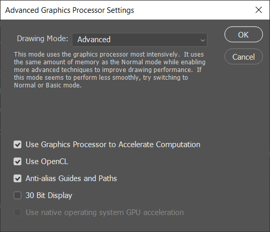Click the 'Drawing Mode:' label
The height and width of the screenshot is (232, 270).
(43, 39)
